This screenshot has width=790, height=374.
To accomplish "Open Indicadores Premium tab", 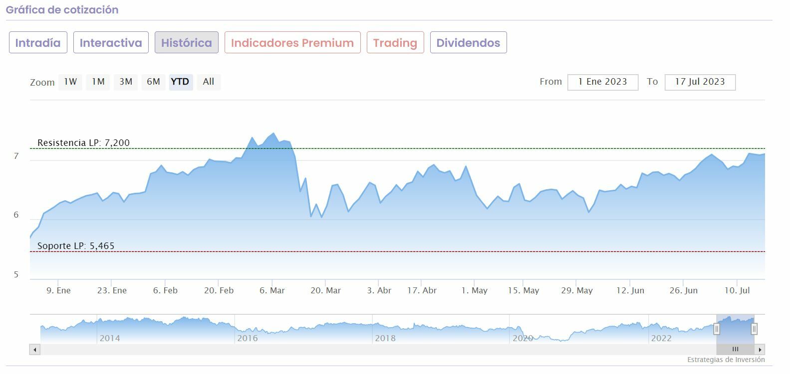I will tap(292, 43).
